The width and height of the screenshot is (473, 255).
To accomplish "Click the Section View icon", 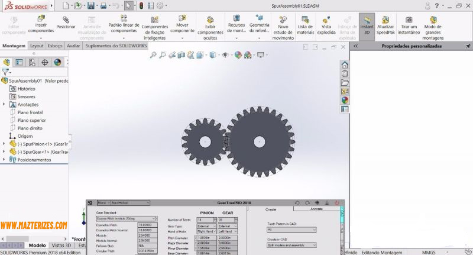I will [182, 55].
